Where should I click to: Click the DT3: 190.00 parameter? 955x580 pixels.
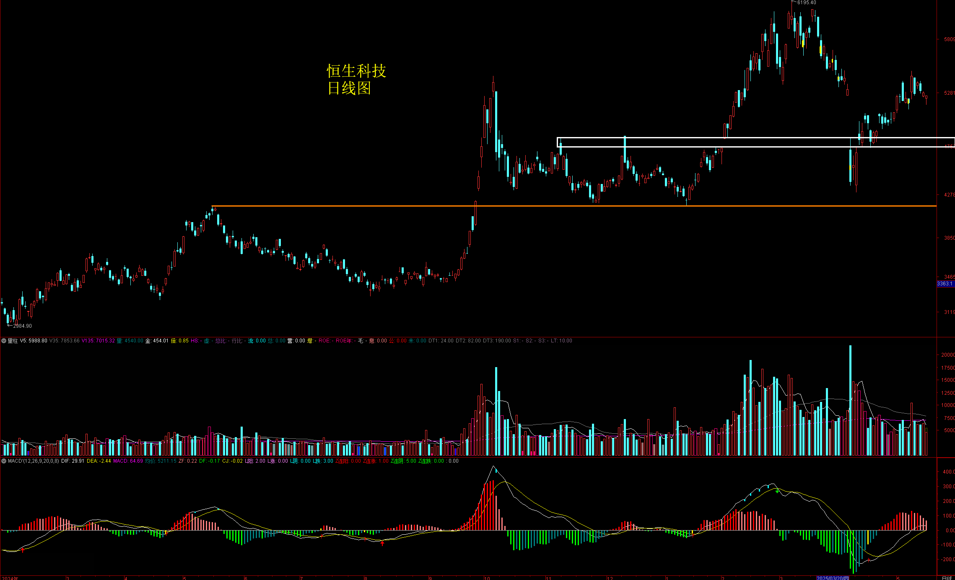coord(497,341)
